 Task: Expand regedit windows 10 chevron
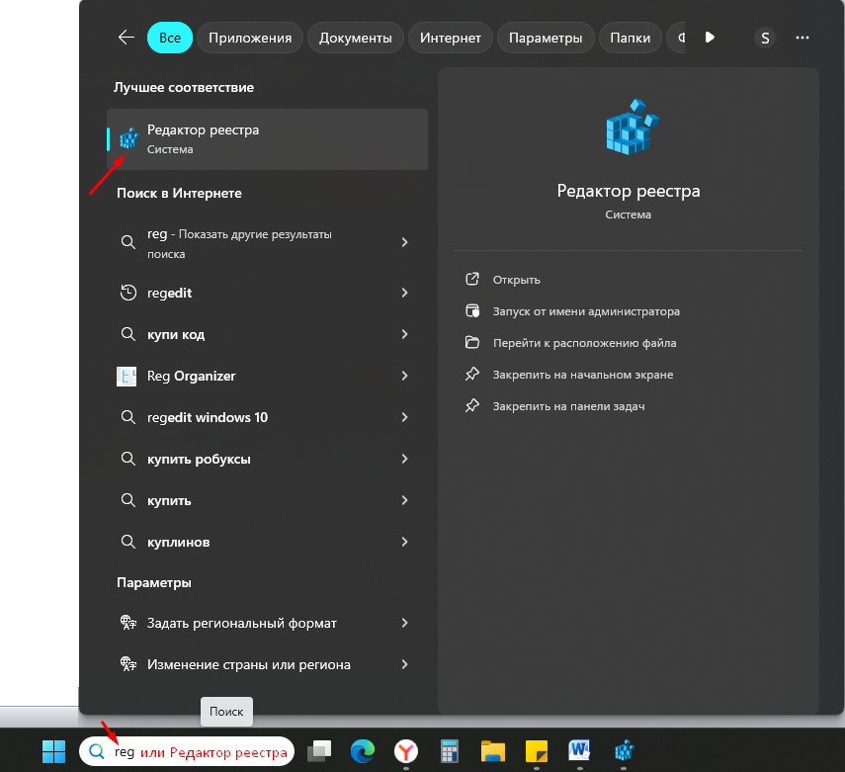click(x=405, y=417)
